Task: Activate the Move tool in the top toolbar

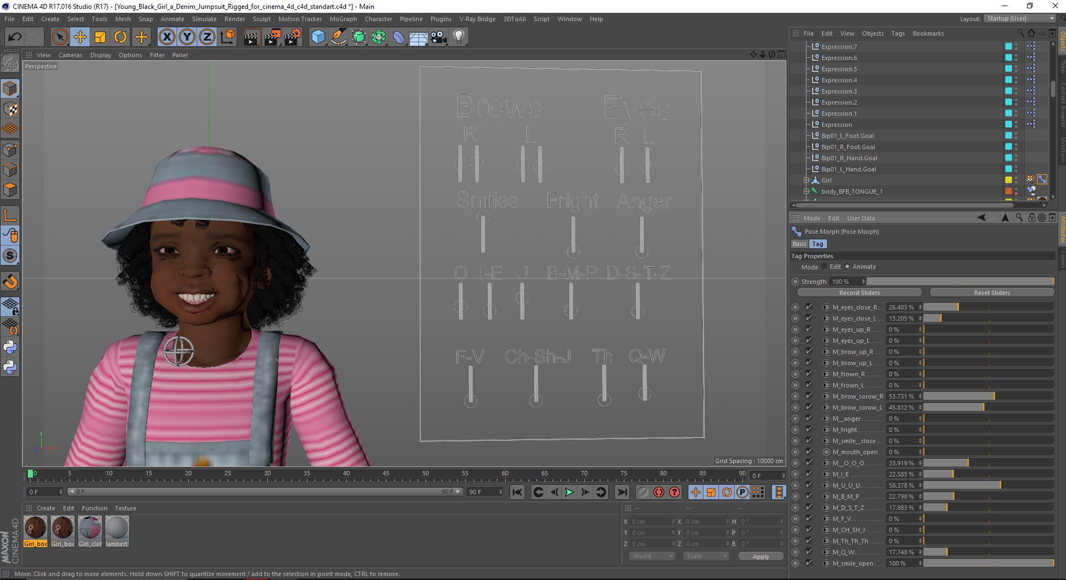Action: coord(80,37)
